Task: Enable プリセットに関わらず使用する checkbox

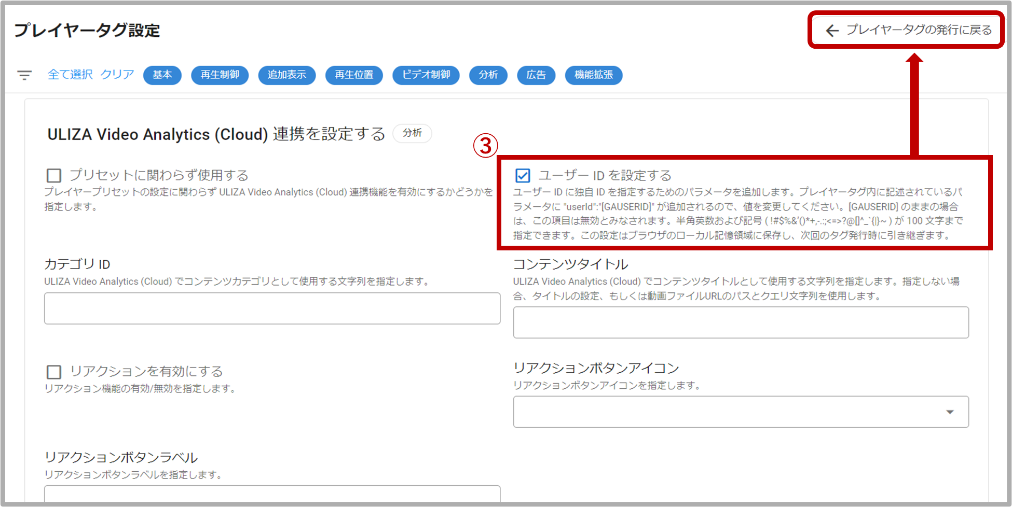Action: point(54,175)
